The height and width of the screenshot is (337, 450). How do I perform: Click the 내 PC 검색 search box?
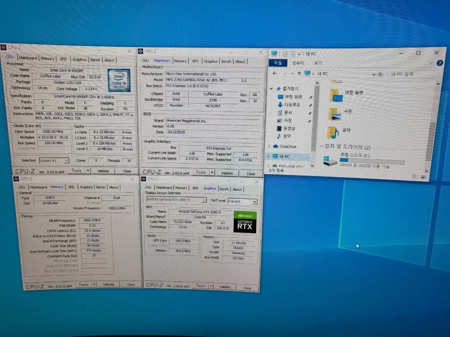click(x=411, y=75)
